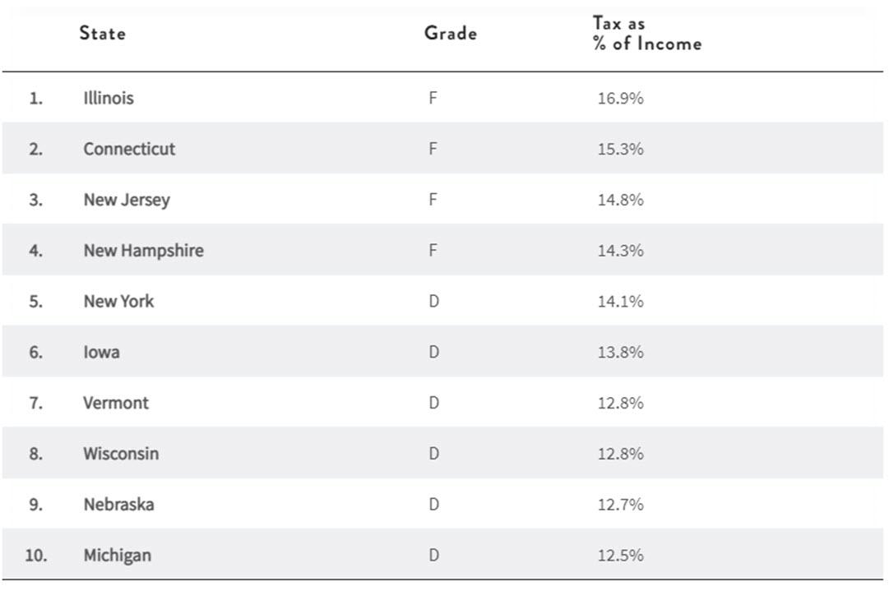This screenshot has height=614, width=889.
Task: Open the Connecticut row entry
Action: (x=129, y=149)
